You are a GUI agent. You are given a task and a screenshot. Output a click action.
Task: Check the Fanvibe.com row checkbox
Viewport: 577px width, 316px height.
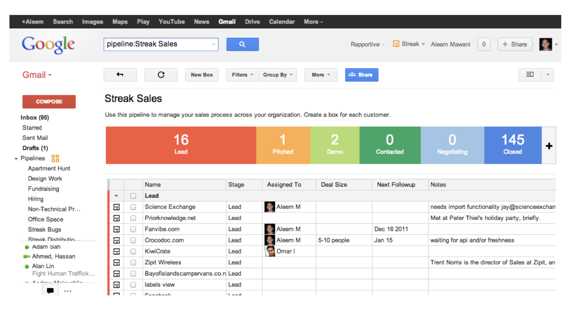pos(133,229)
